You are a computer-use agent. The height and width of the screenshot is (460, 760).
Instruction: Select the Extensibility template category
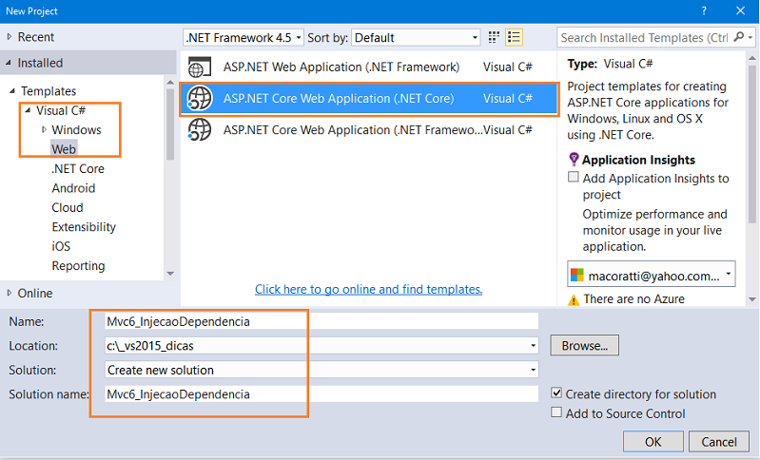pyautogui.click(x=84, y=226)
